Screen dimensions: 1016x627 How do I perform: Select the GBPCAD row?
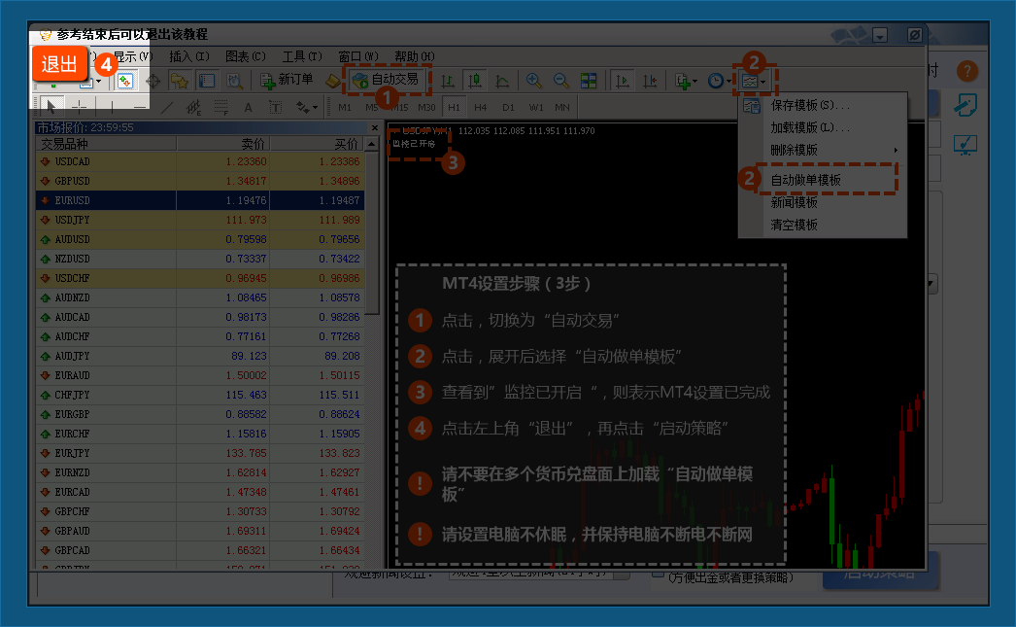[x=200, y=550]
